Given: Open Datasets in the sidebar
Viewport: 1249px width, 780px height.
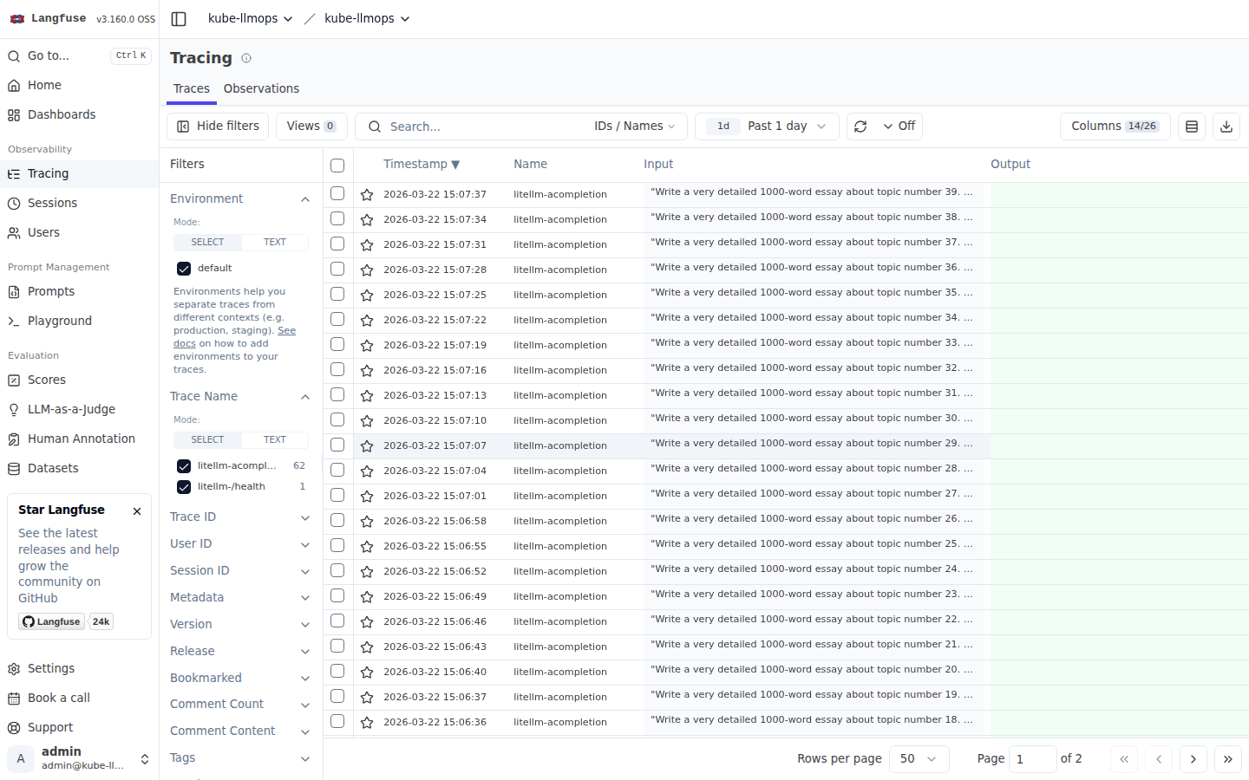Looking at the screenshot, I should click(x=79, y=468).
